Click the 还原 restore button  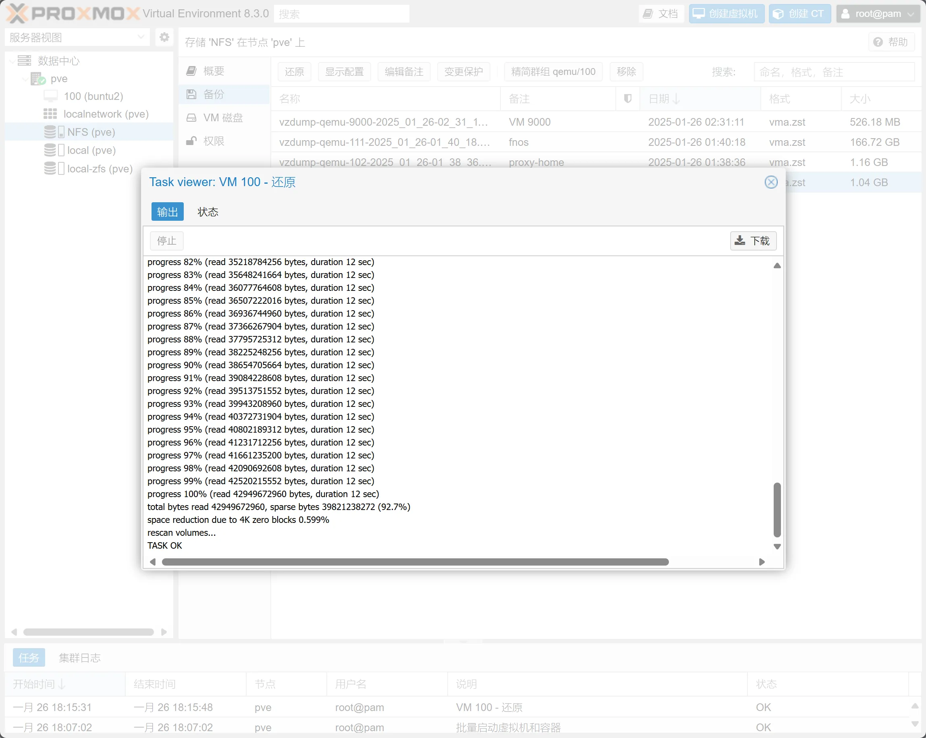tap(294, 72)
